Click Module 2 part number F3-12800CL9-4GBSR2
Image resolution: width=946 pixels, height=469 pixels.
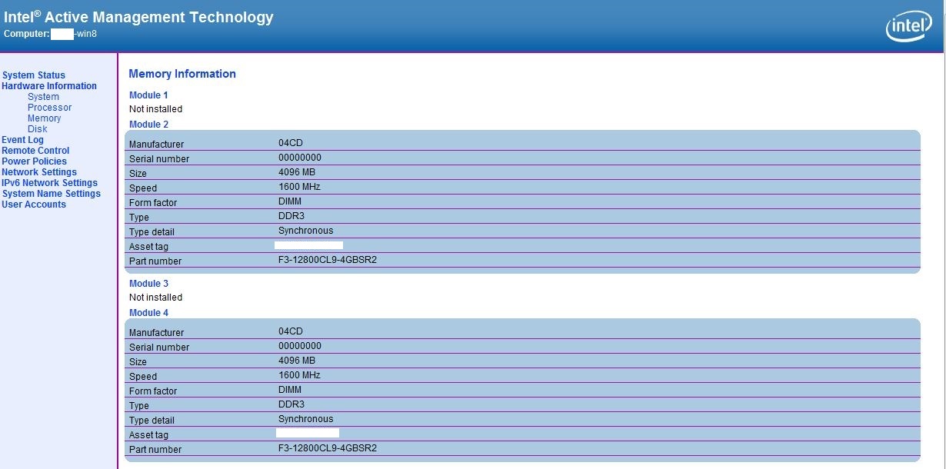(328, 260)
